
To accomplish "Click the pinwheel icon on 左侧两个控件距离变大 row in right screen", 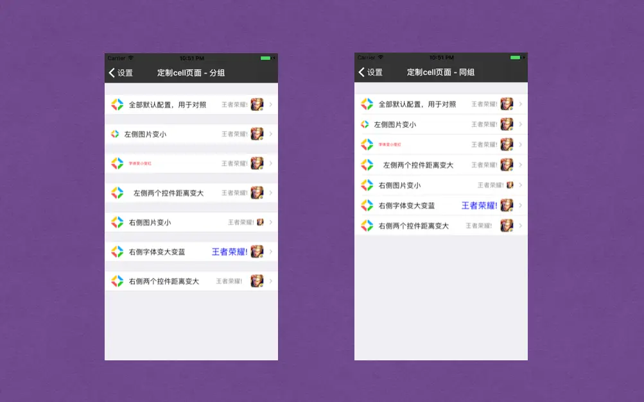I will tap(367, 165).
